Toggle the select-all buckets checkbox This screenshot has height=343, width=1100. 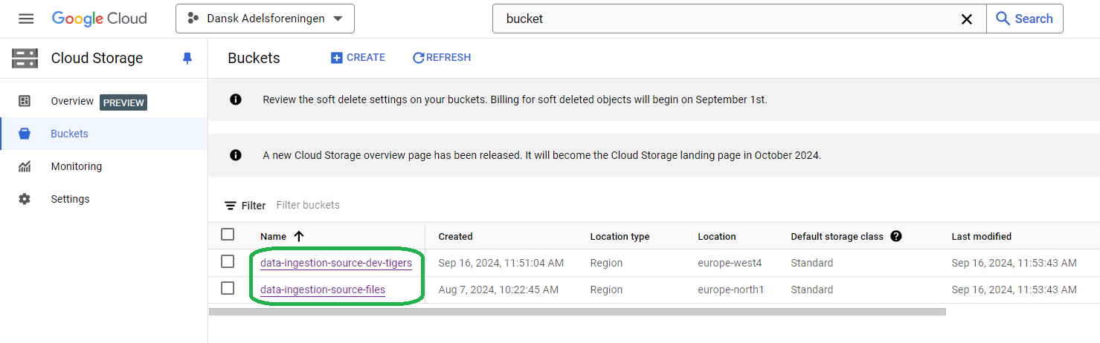coord(228,235)
